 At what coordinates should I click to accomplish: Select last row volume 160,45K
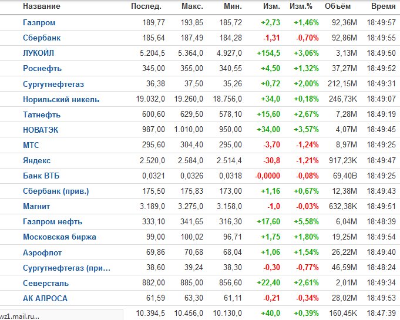pos(343,313)
